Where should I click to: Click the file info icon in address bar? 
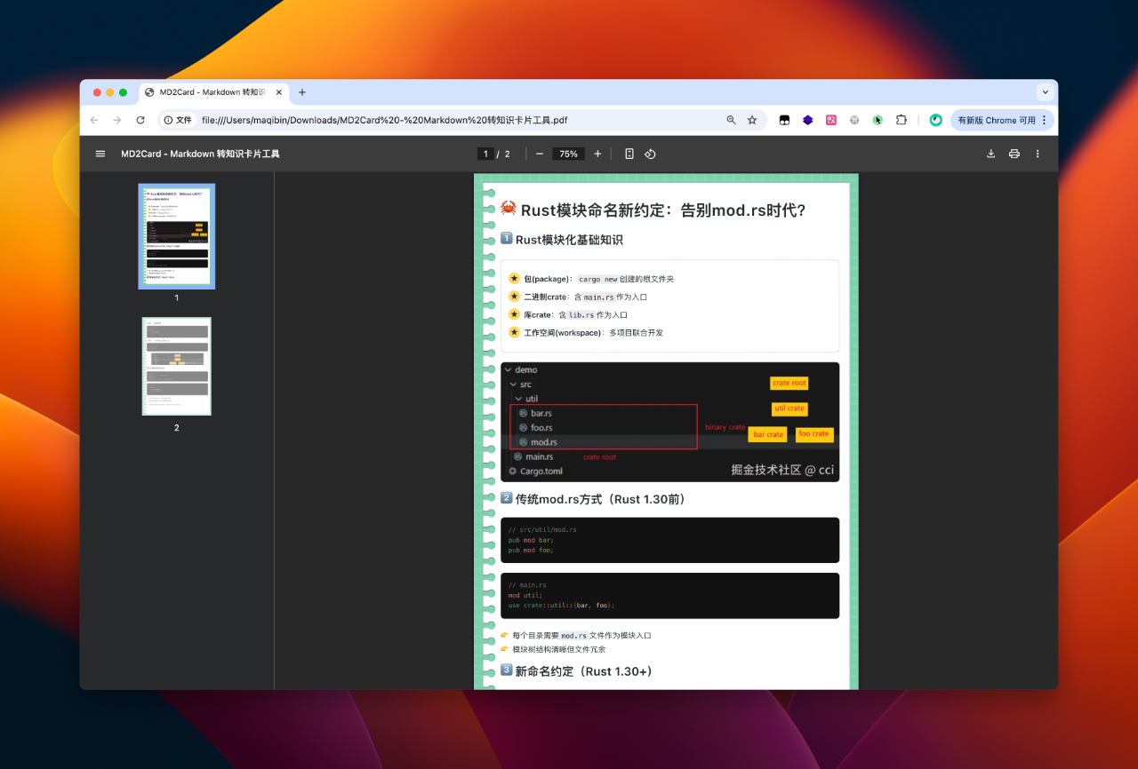click(178, 120)
